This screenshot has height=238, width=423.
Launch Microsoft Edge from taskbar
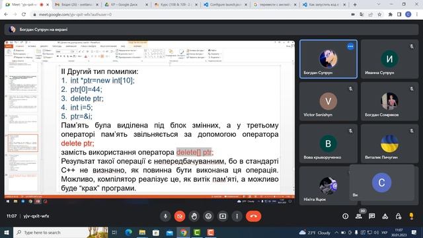pos(129,232)
